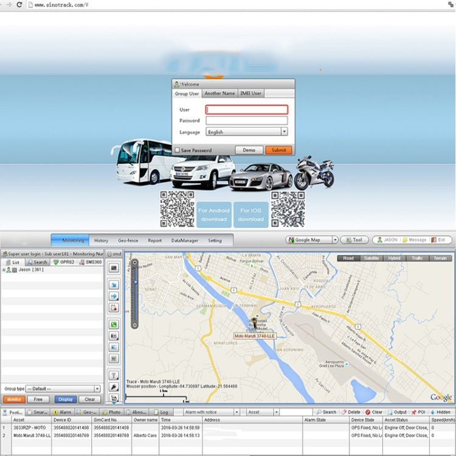
Task: Click the zoom-in button atop map slider
Action: [135, 263]
